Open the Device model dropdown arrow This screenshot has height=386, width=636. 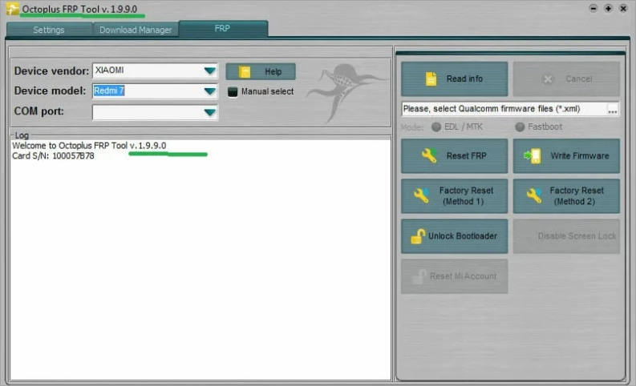coord(209,91)
